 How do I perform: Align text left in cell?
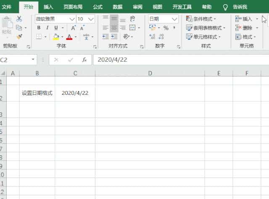pos(105,28)
